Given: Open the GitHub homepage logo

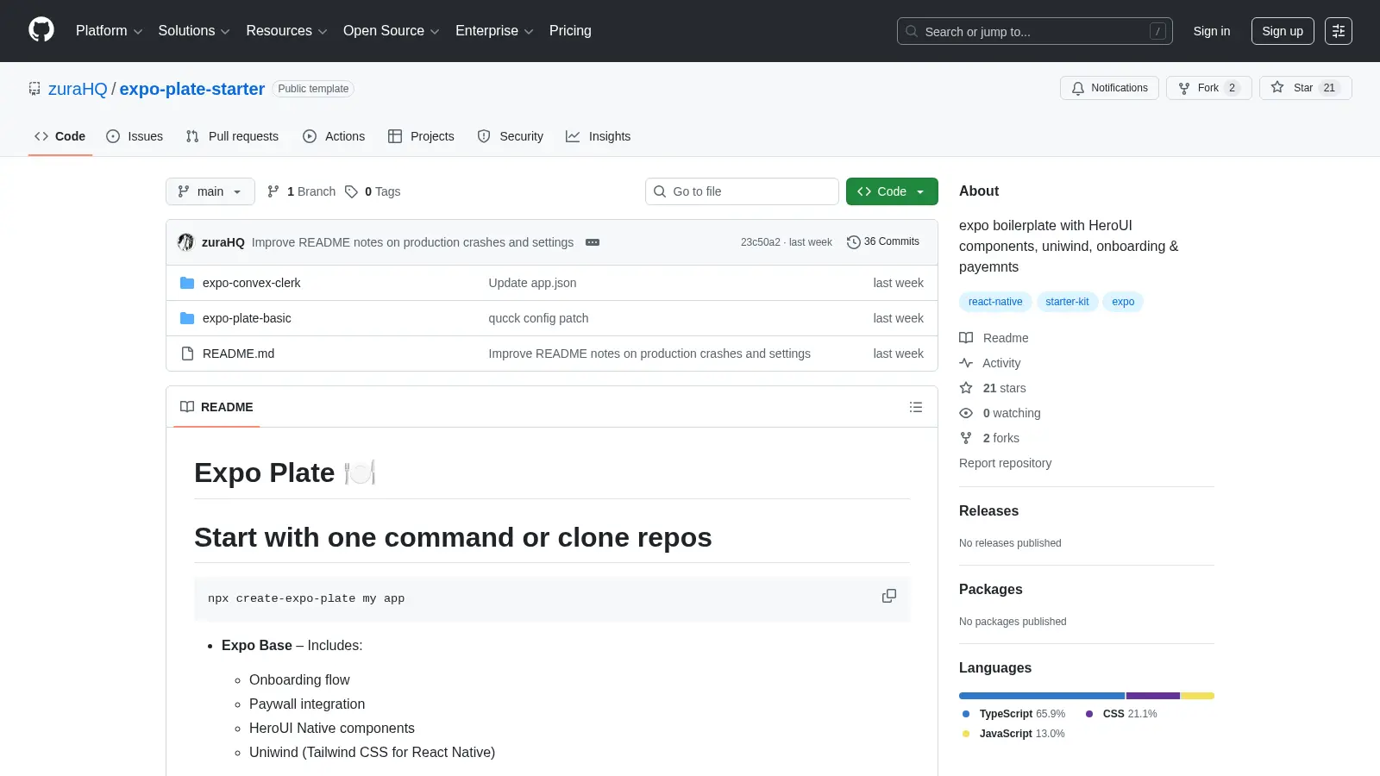Looking at the screenshot, I should (x=41, y=30).
